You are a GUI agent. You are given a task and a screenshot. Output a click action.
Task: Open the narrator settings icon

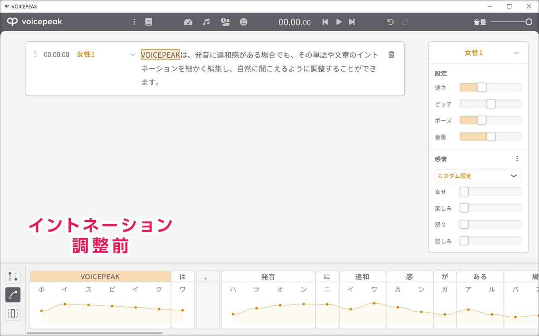(225, 22)
